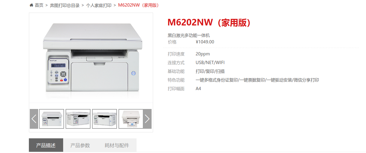Viewport: 366px width, 153px height.
Task: Show previous thumbnails with left arrow
Action: coord(34,119)
